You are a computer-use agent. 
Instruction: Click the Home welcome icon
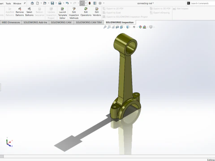[x=32, y=3]
